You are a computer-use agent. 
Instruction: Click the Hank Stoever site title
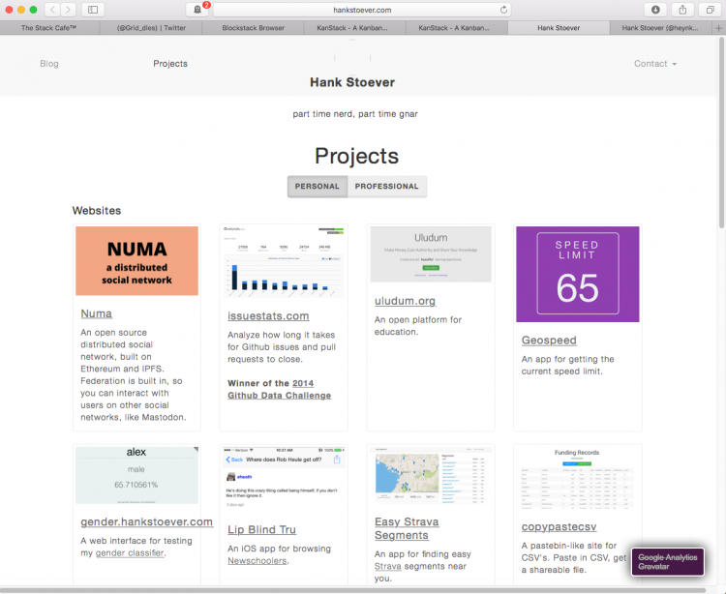click(x=352, y=82)
